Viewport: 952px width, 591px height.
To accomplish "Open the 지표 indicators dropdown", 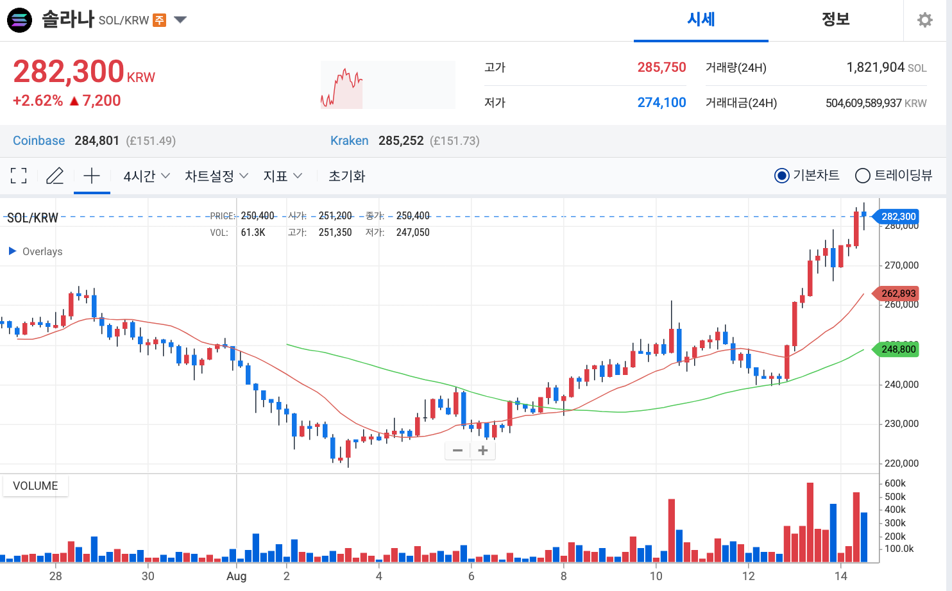I will point(282,175).
